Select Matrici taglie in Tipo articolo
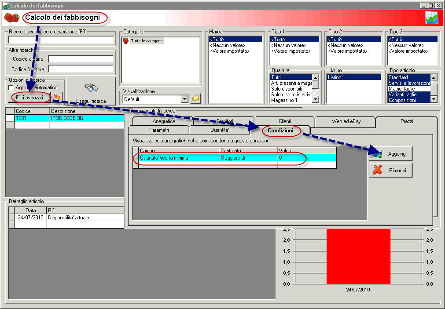 [408, 89]
